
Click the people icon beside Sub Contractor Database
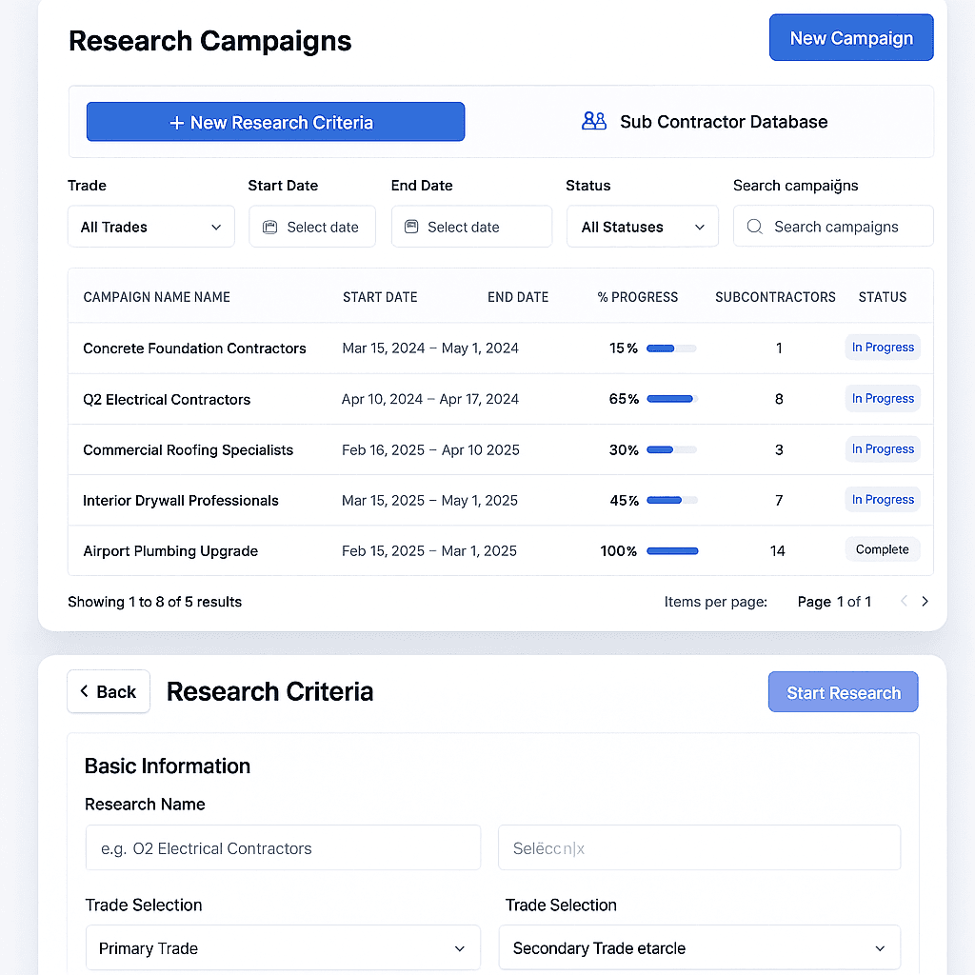click(x=594, y=121)
